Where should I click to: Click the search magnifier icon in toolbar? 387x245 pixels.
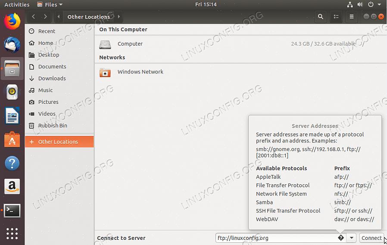320,17
